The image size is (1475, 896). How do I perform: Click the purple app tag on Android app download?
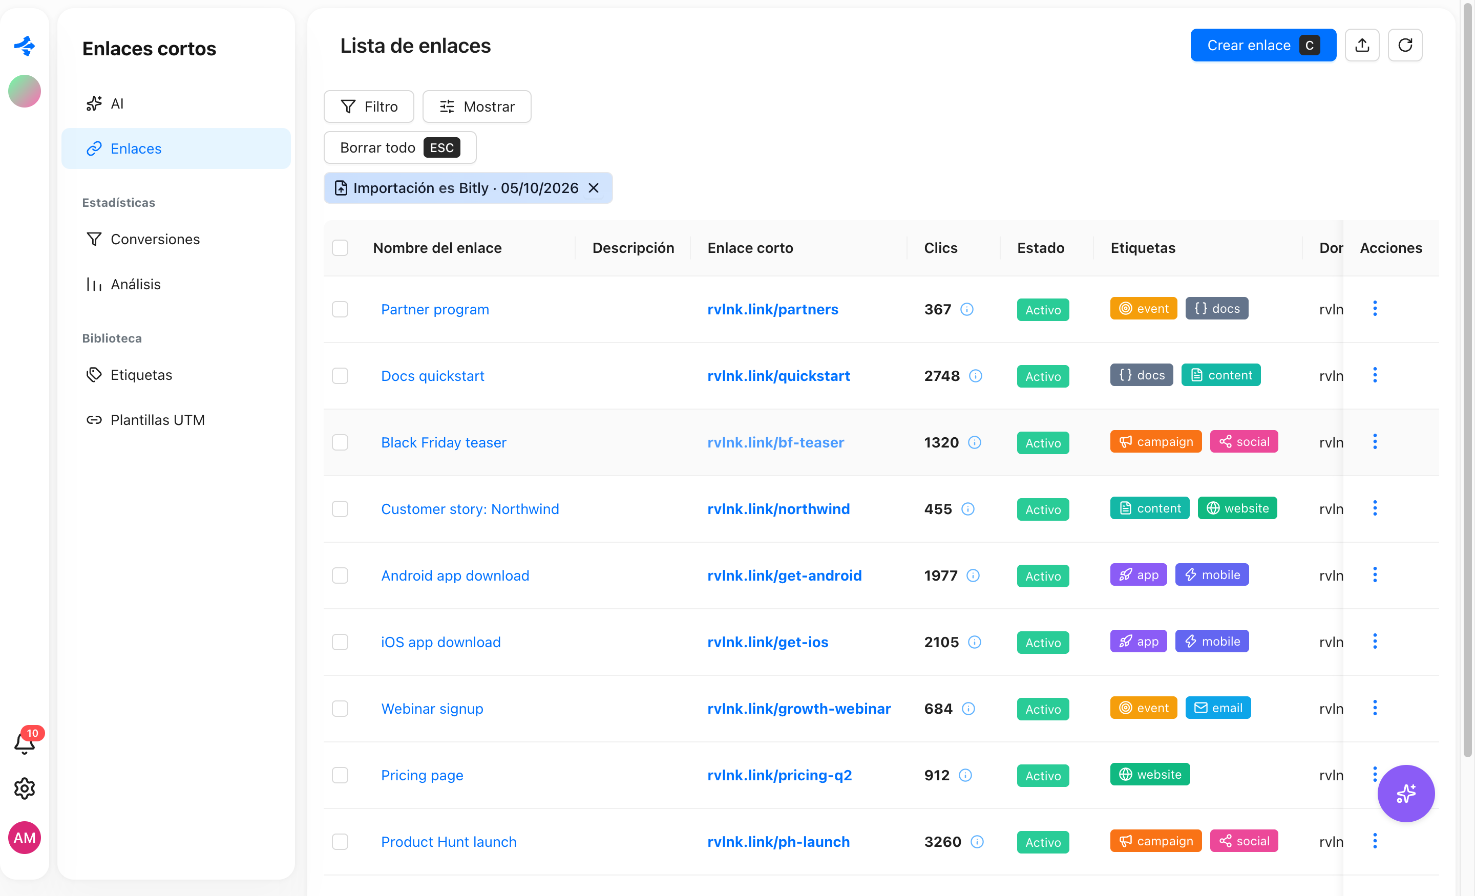point(1139,574)
